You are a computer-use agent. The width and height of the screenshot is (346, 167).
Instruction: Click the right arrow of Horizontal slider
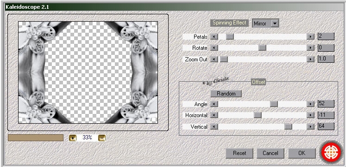coord(310,115)
